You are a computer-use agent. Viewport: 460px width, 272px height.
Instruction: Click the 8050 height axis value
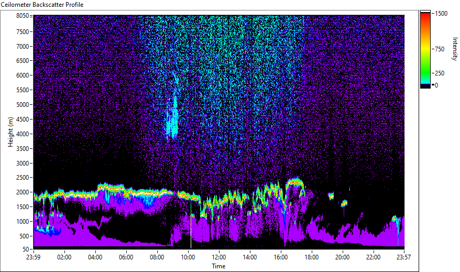click(x=23, y=16)
